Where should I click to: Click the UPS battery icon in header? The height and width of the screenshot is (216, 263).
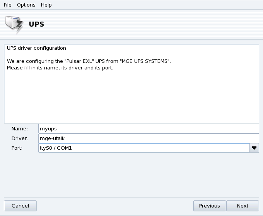[14, 24]
